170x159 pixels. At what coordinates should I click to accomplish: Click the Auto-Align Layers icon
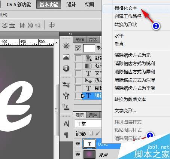click(52, 25)
